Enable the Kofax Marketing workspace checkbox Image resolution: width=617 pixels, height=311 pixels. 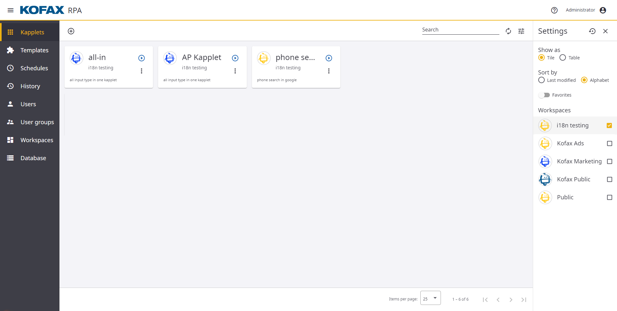(609, 161)
